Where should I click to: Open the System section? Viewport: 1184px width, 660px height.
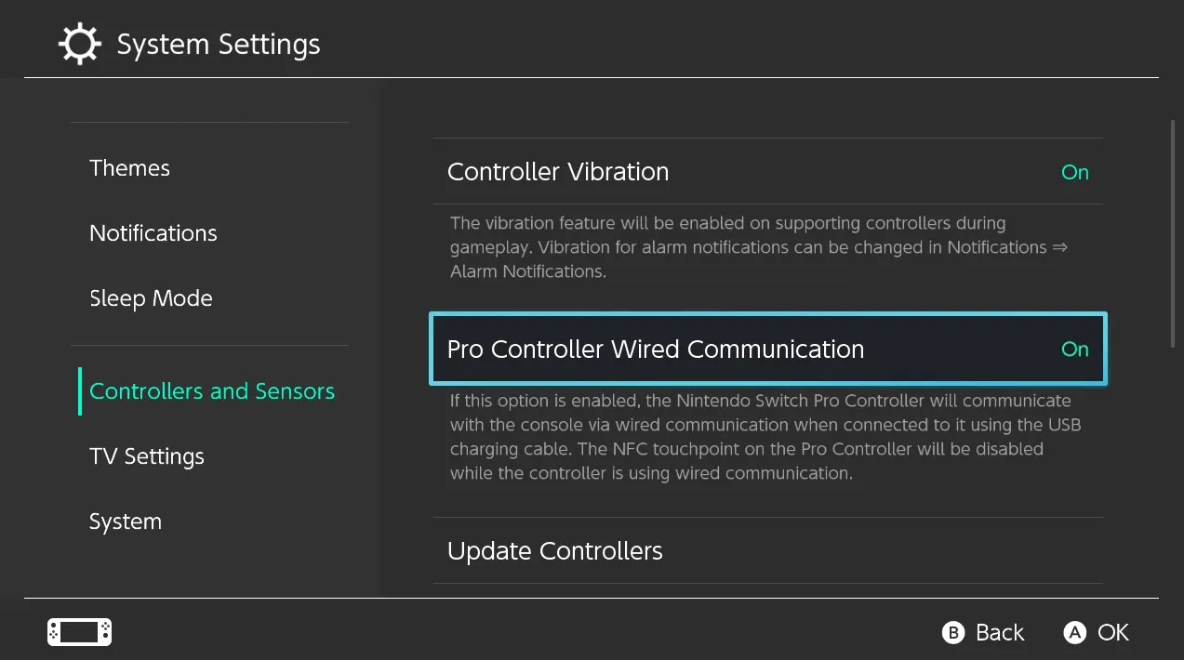pyautogui.click(x=125, y=521)
